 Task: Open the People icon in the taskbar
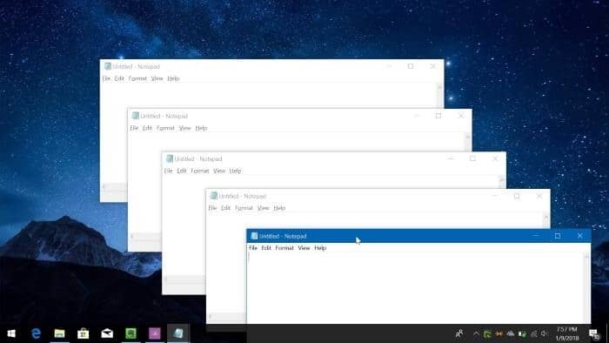point(459,333)
